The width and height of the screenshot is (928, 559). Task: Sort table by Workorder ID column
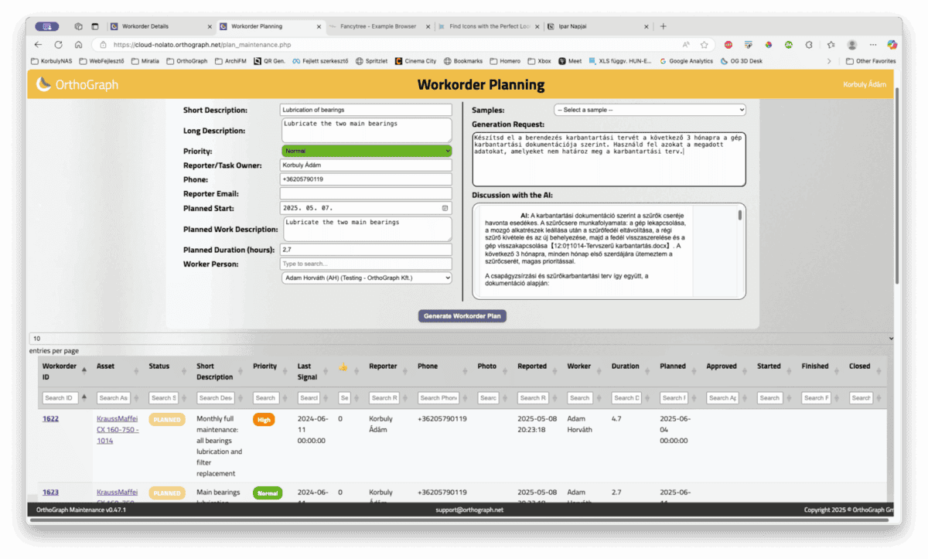pos(64,372)
